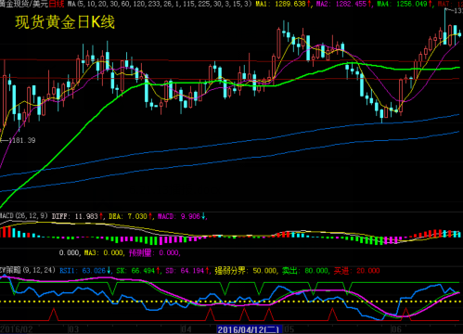Click the 2016/02 date on time axis
This screenshot has width=463, height=334.
pyautogui.click(x=16, y=329)
